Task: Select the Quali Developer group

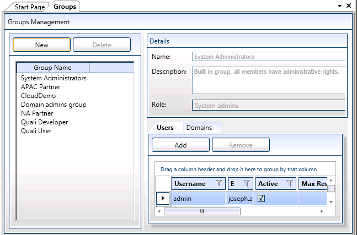Action: point(45,122)
